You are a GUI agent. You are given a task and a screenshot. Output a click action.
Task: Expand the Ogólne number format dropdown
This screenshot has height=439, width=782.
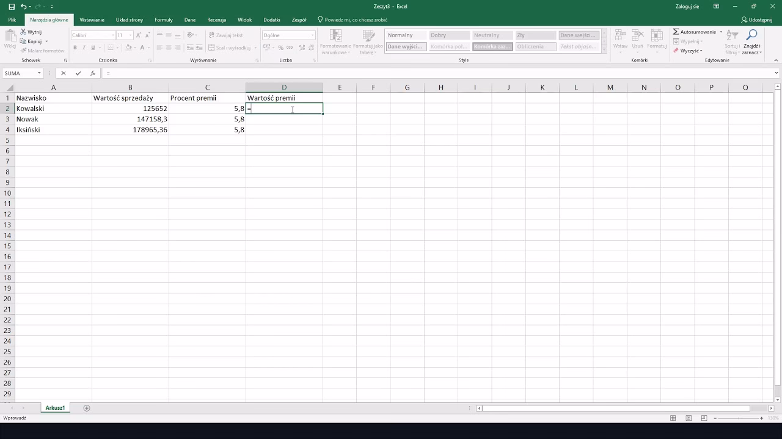tap(312, 35)
